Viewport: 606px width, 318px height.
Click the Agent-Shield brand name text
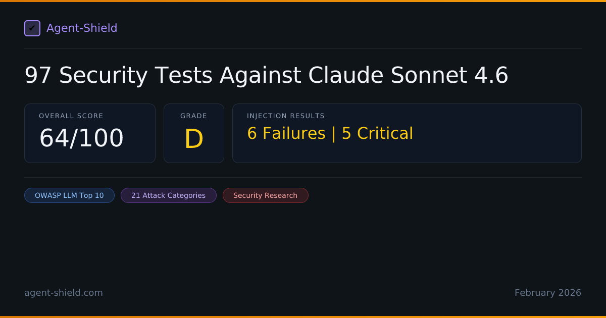(82, 28)
